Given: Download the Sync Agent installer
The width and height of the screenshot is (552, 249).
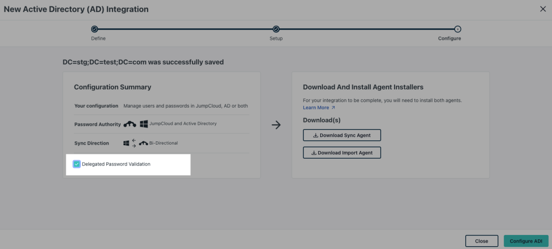Looking at the screenshot, I should pyautogui.click(x=342, y=135).
